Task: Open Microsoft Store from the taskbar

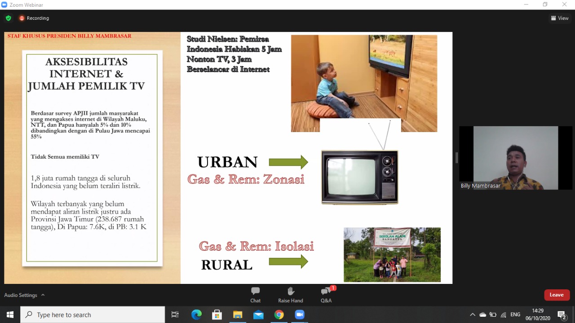Action: pos(217,315)
